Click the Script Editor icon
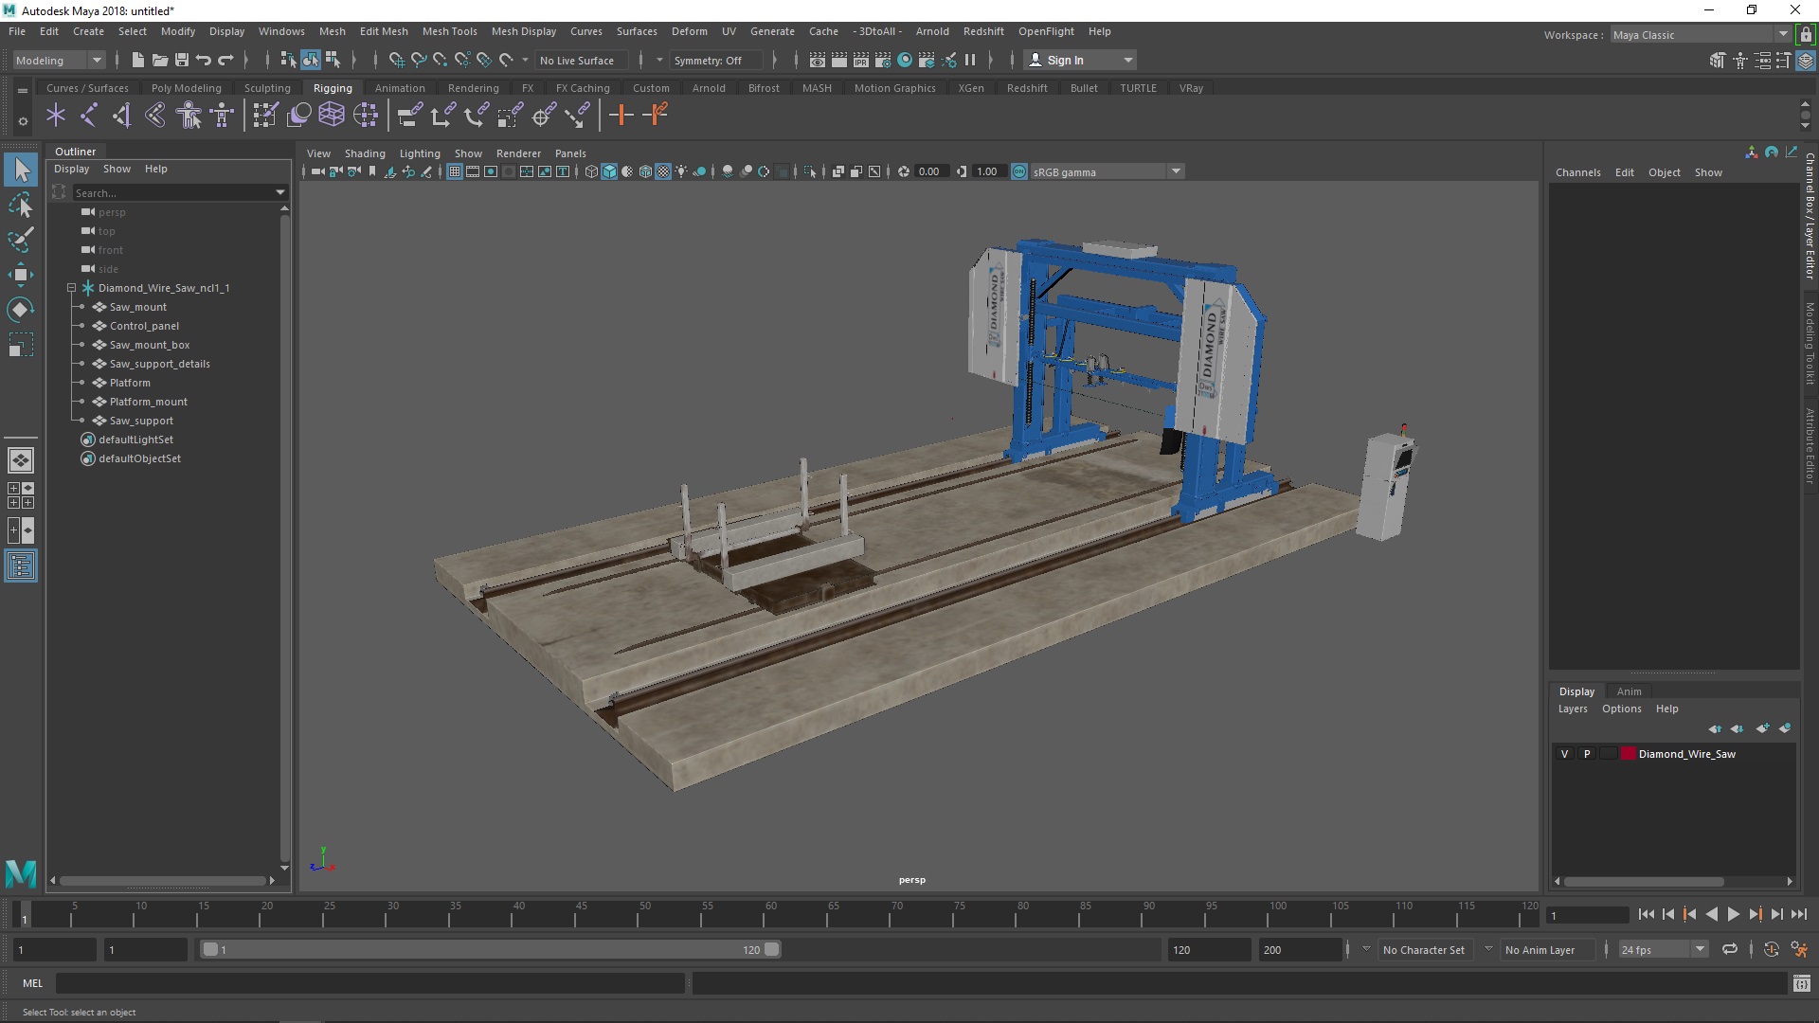 [1801, 983]
